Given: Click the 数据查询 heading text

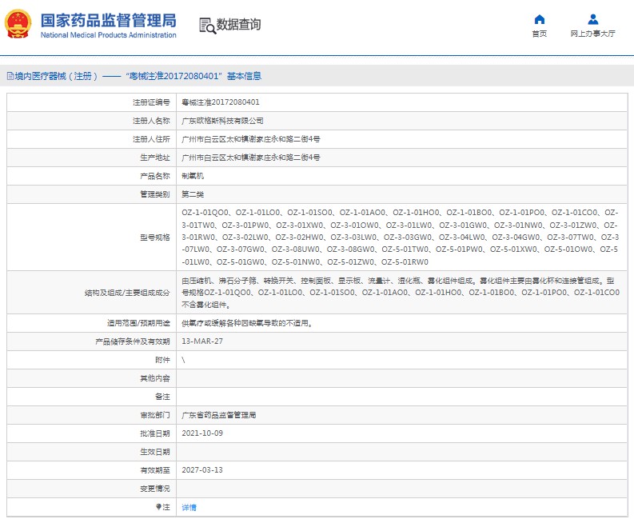Looking at the screenshot, I should tap(238, 25).
